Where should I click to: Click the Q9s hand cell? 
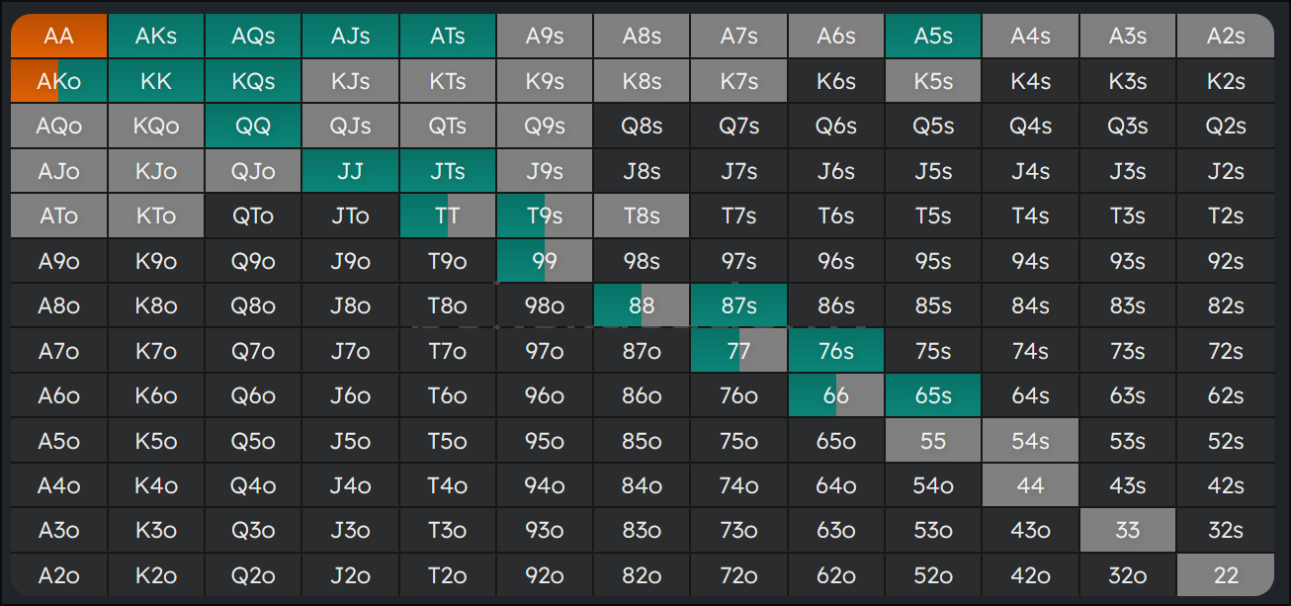[544, 126]
